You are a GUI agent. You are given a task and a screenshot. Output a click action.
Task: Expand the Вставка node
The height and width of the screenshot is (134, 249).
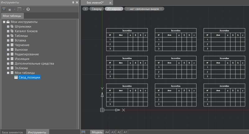pyautogui.click(x=8, y=41)
